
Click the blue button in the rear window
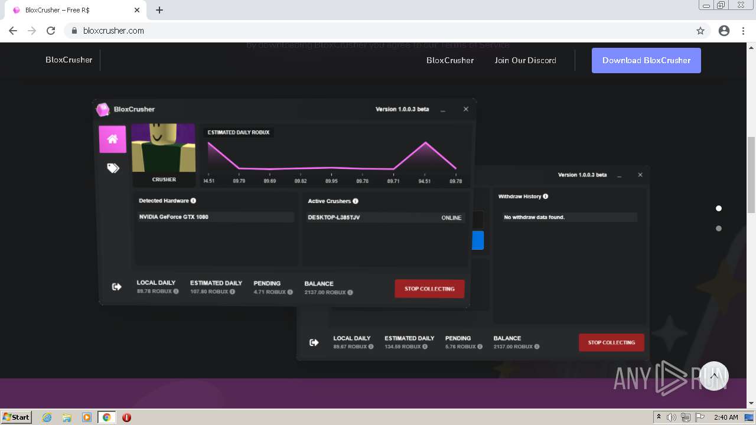point(478,240)
